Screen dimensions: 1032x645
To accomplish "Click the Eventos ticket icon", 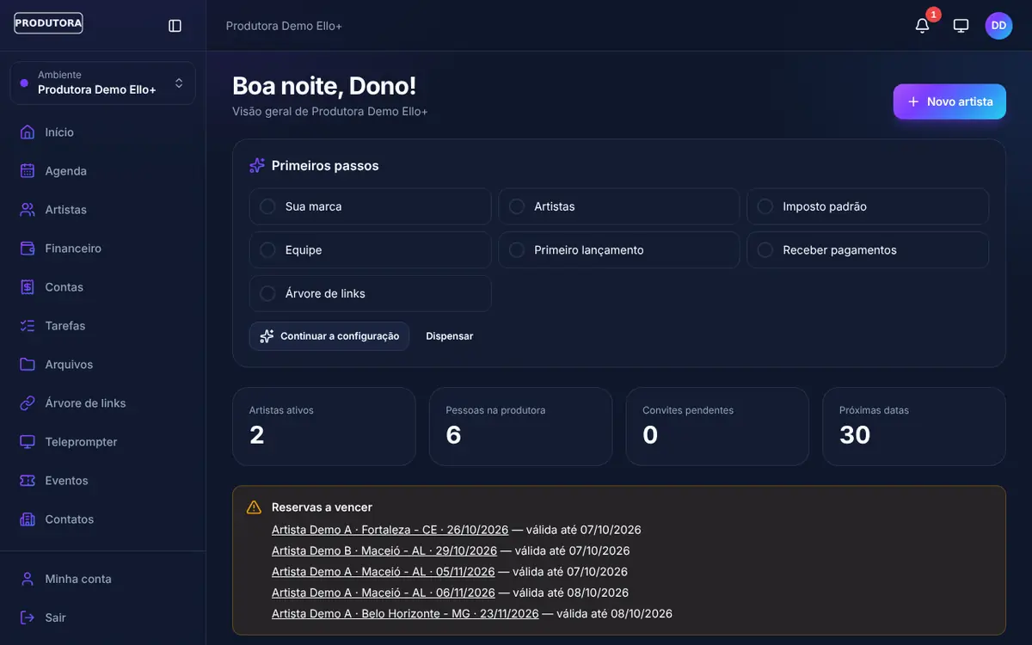I will (x=28, y=481).
